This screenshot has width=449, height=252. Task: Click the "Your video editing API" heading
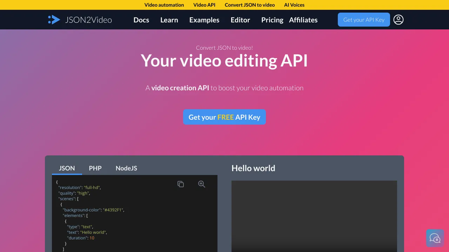point(224,61)
